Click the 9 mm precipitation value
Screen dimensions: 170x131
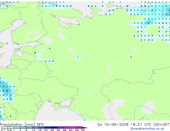7,91
